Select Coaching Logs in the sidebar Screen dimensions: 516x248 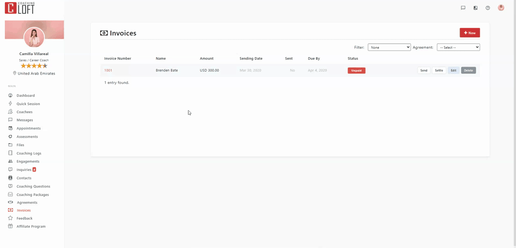click(x=29, y=154)
